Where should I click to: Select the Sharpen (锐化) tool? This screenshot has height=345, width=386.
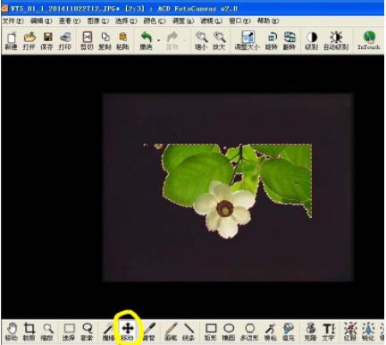(368, 329)
